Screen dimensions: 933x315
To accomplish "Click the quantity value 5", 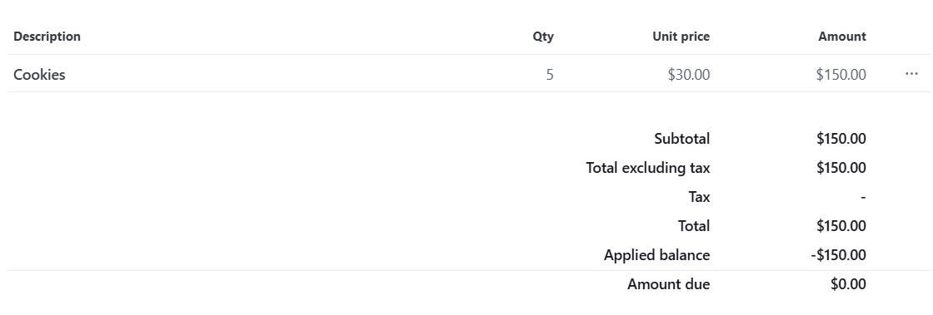I will point(550,74).
